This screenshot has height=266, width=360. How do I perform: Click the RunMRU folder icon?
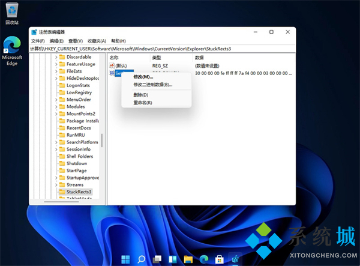pyautogui.click(x=62, y=135)
